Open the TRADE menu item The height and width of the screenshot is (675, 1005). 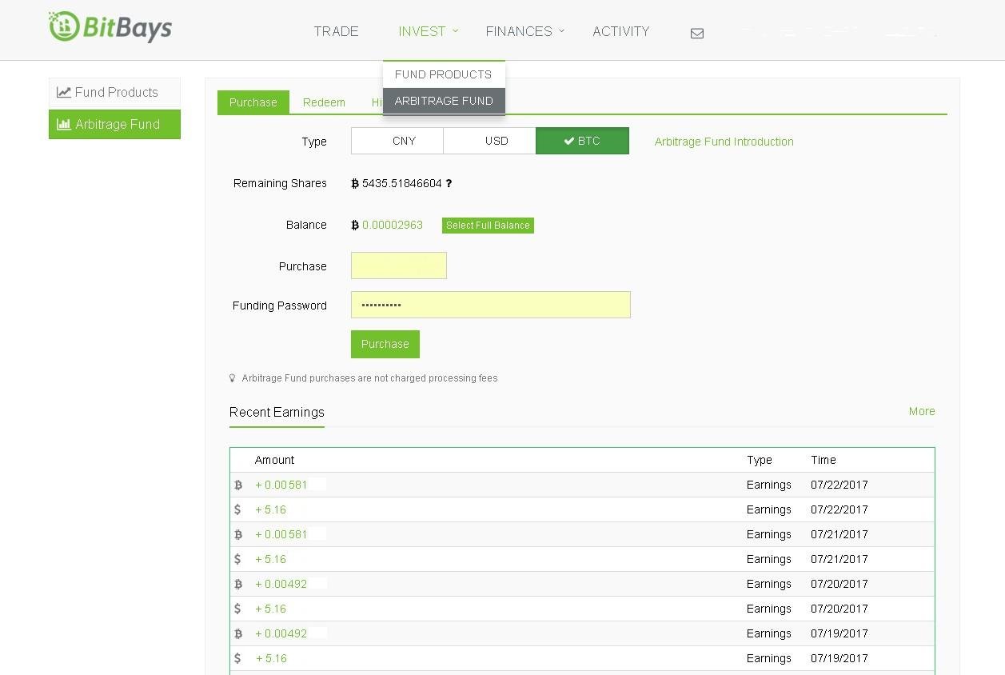[336, 31]
